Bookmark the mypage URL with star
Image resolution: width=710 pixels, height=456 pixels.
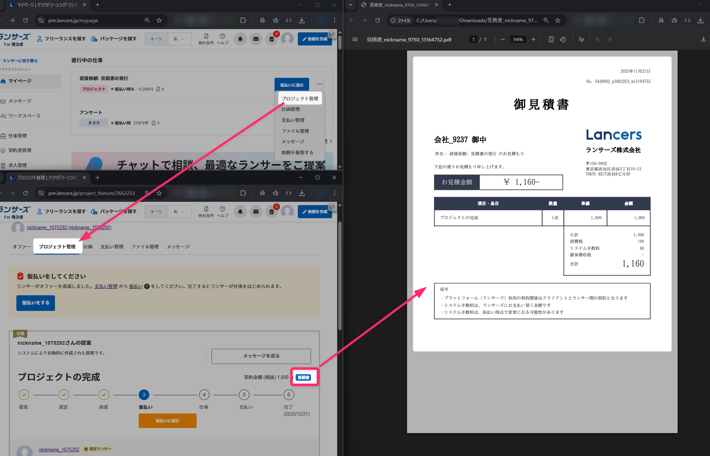(159, 20)
